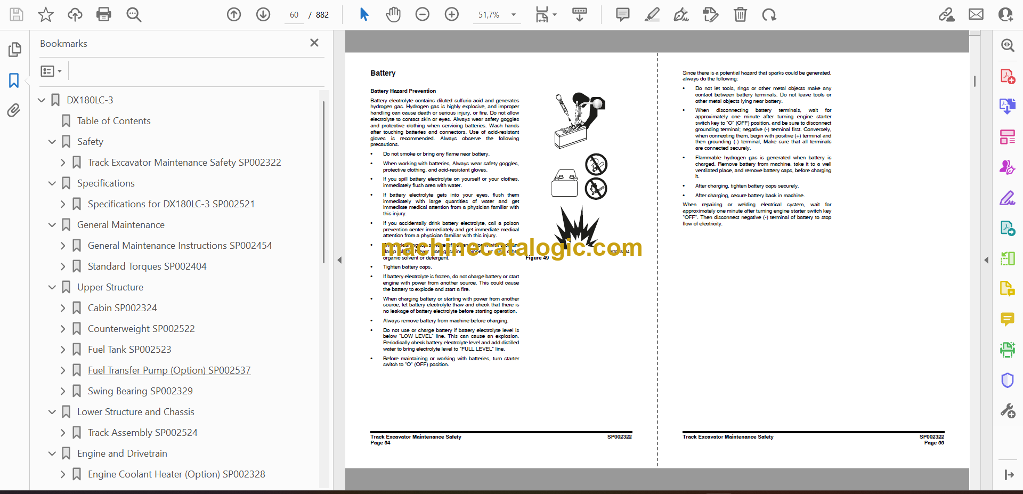This screenshot has height=494, width=1023.
Task: Open Track Assembly SP002524 bookmark
Action: tap(142, 433)
